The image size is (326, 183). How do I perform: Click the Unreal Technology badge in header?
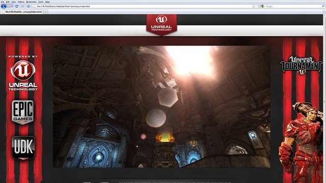pos(161,24)
